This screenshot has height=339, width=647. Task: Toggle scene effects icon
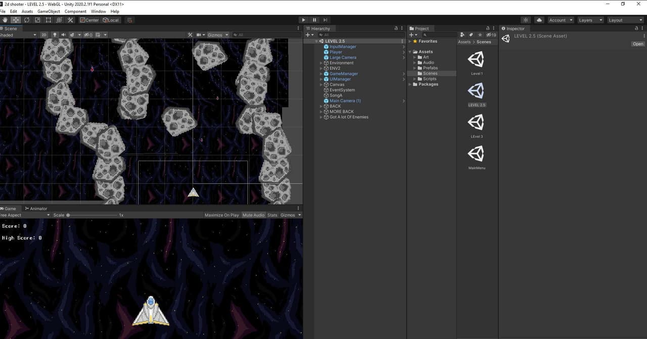click(73, 35)
